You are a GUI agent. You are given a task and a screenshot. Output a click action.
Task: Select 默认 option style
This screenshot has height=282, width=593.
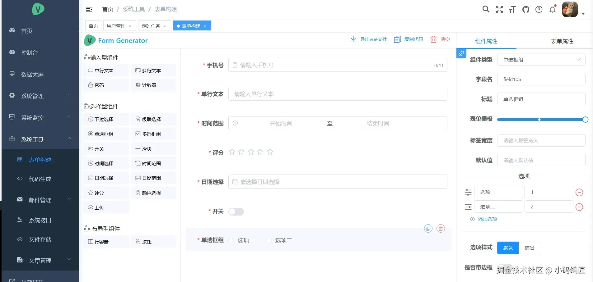(x=508, y=248)
